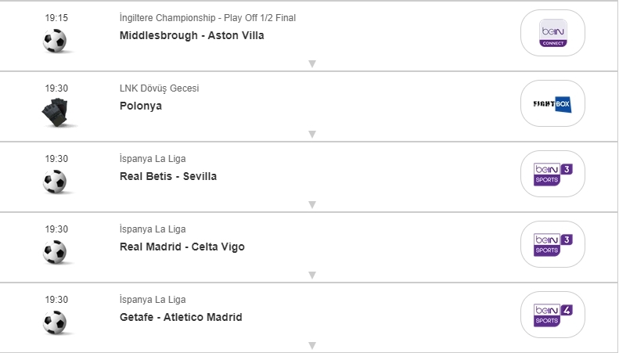Viewport: 619px width, 353px height.
Task: Open the FightBox channel logo
Action: [552, 103]
